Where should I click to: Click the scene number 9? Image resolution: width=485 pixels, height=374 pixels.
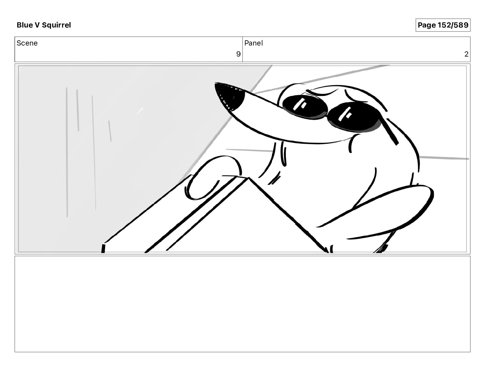[238, 54]
